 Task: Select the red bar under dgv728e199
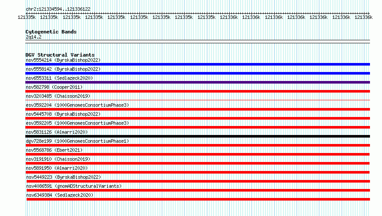[x=197, y=145]
